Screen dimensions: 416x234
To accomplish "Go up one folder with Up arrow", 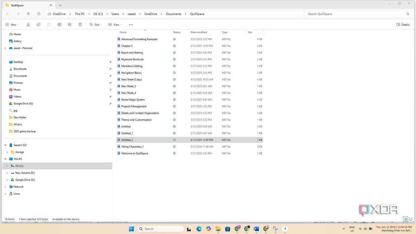I will (x=28, y=14).
